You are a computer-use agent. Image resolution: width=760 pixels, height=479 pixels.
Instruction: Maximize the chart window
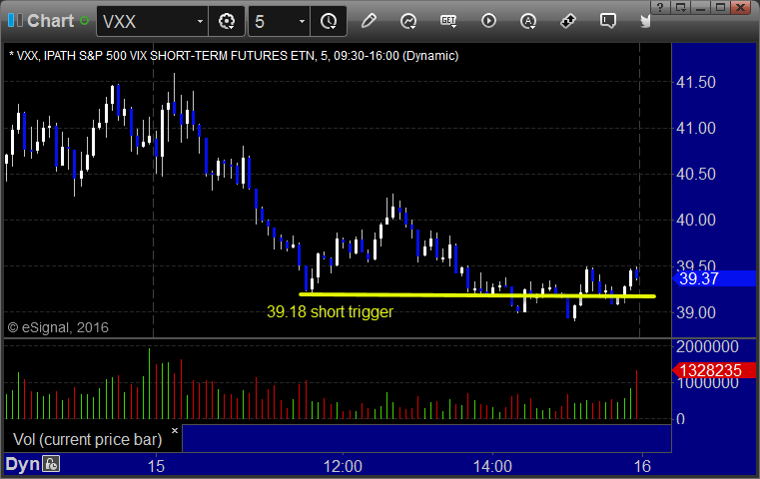tap(720, 7)
